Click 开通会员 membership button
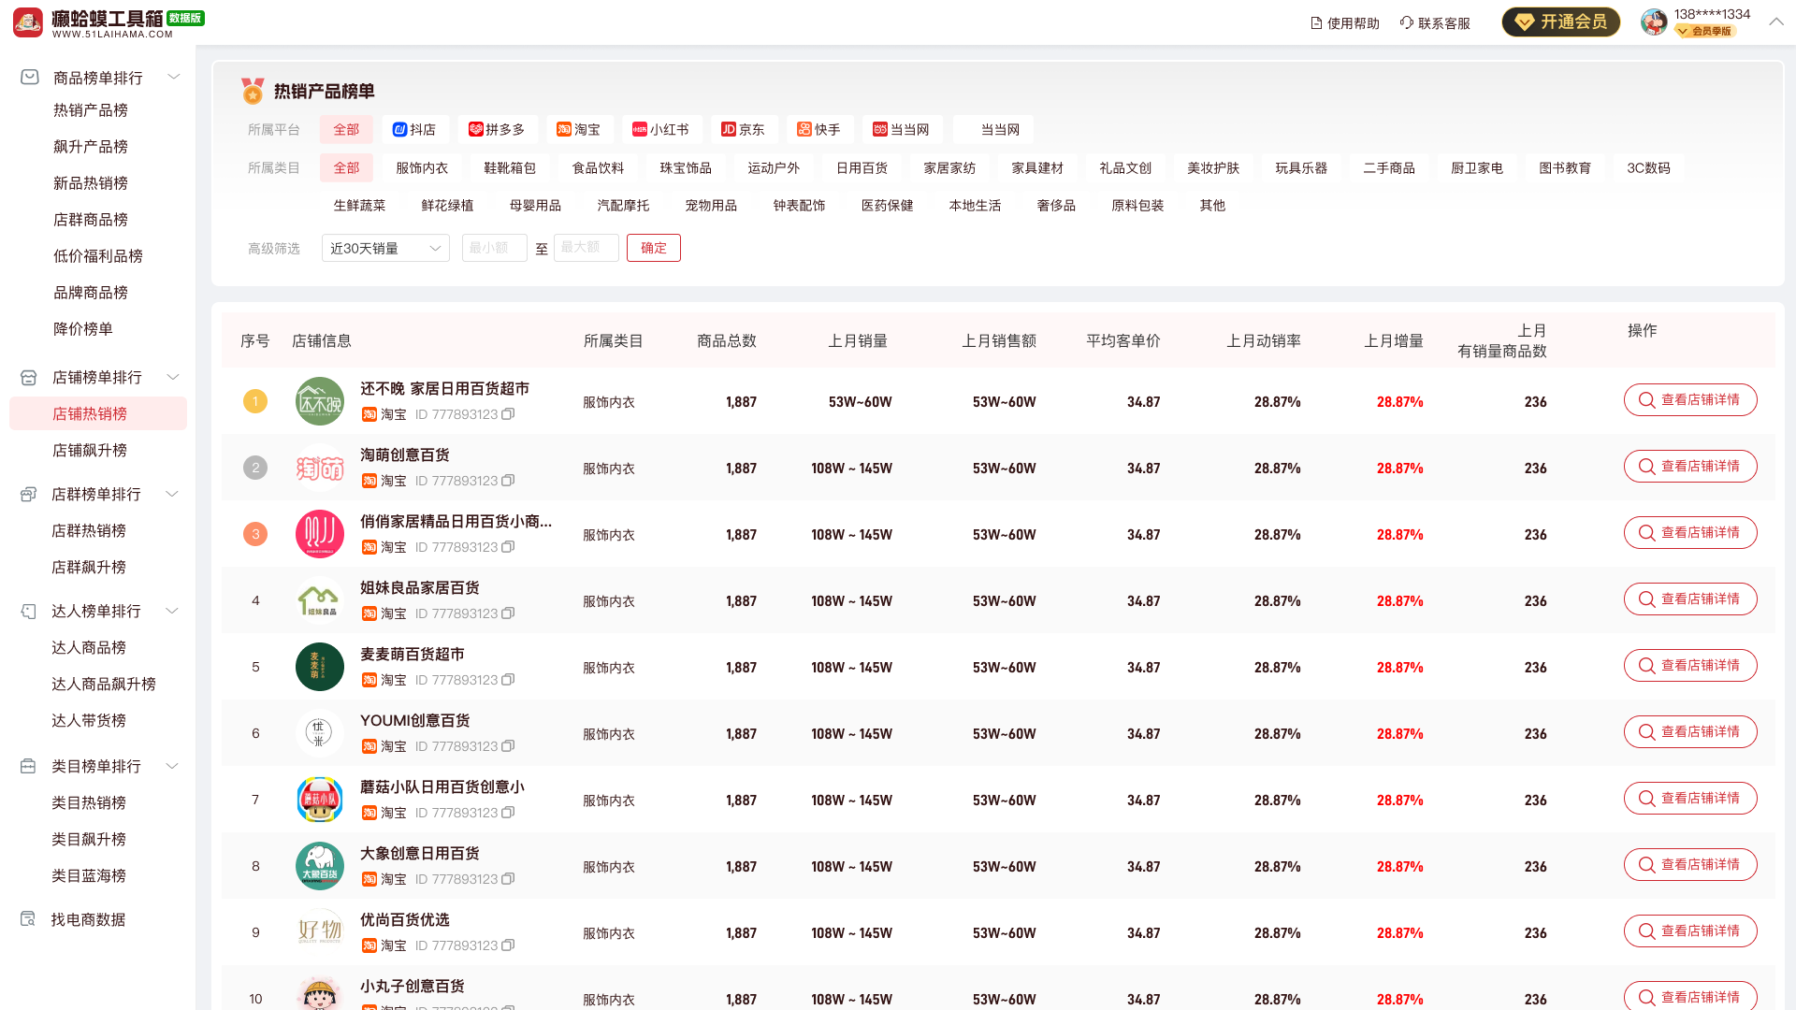1796x1010 pixels. 1560,22
